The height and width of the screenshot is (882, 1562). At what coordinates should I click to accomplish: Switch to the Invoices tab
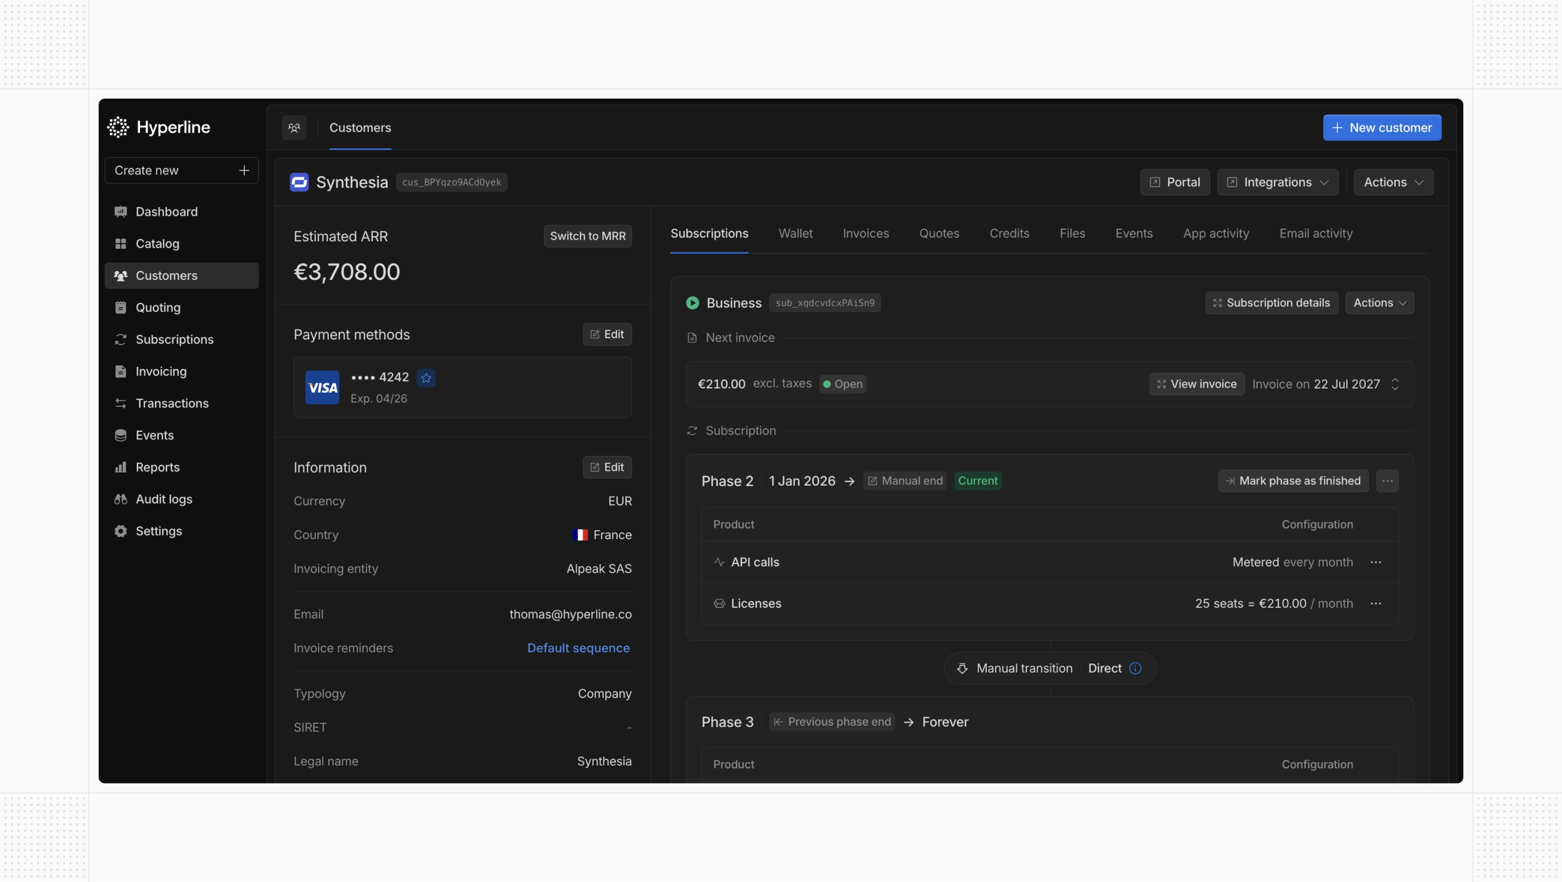click(865, 234)
